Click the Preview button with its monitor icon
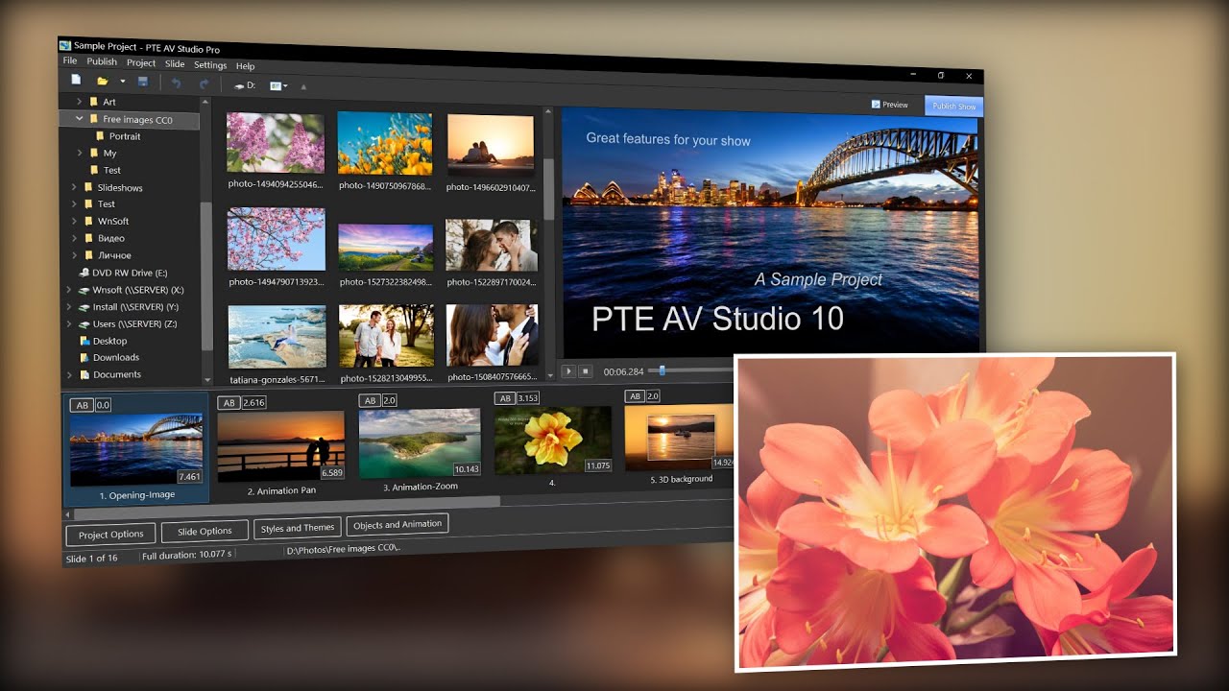 889,105
